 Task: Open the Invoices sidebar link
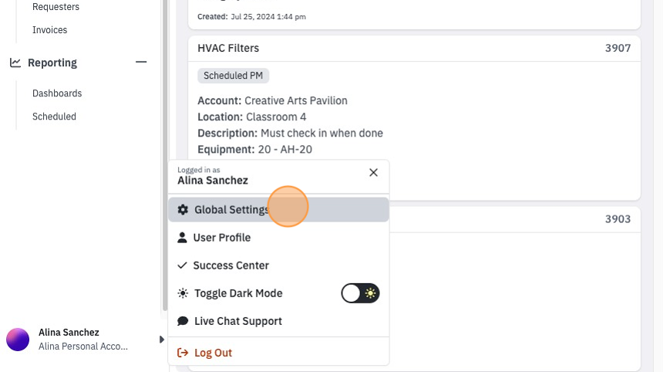(50, 29)
